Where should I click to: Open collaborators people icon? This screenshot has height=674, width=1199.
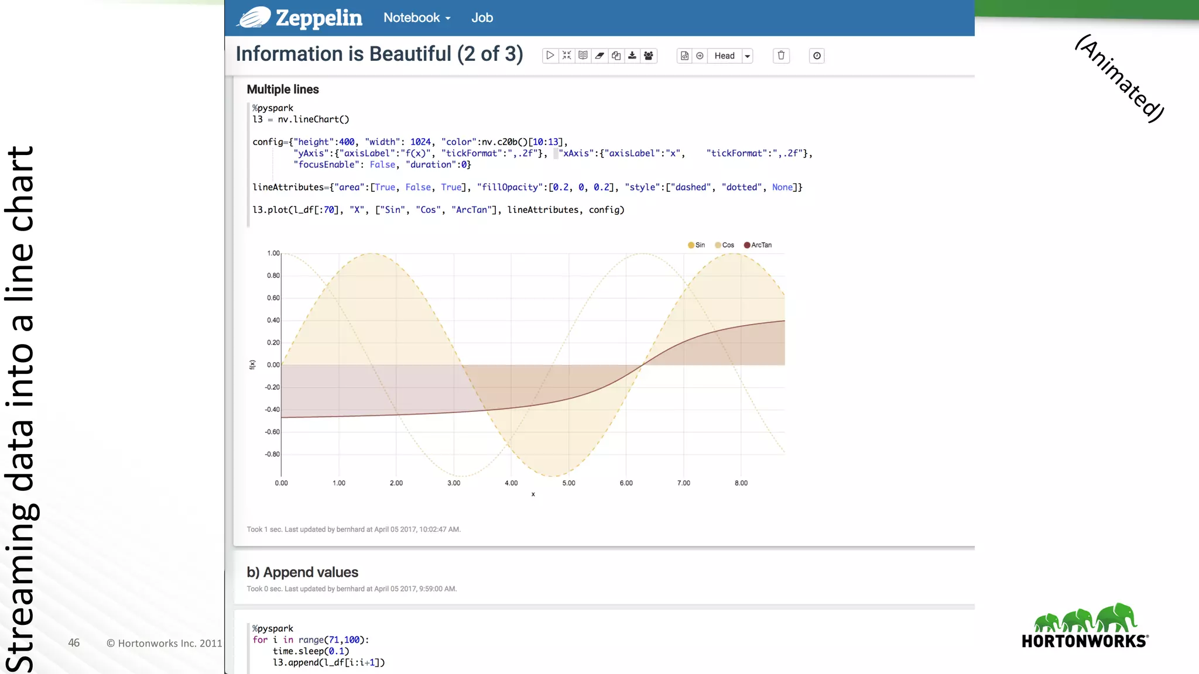649,56
